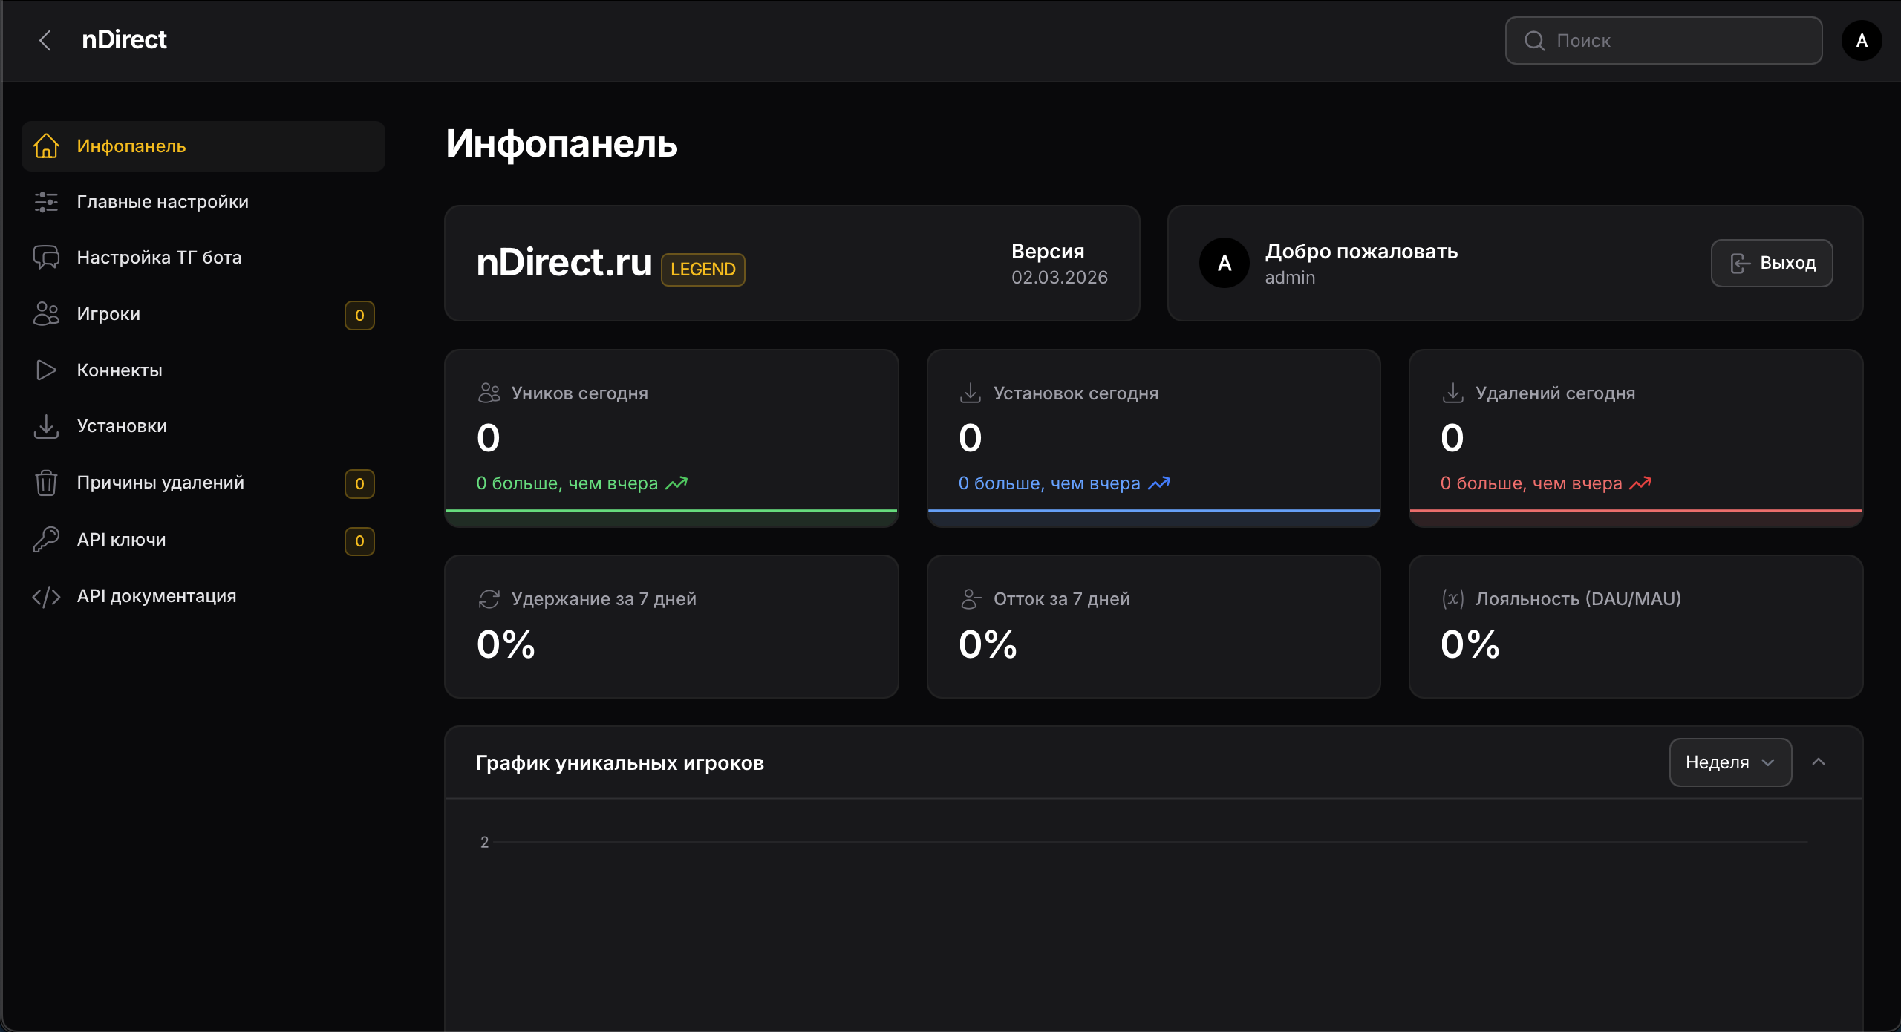Image resolution: width=1901 pixels, height=1032 pixels.
Task: Open the search magnifier in the top bar
Action: tap(1536, 40)
